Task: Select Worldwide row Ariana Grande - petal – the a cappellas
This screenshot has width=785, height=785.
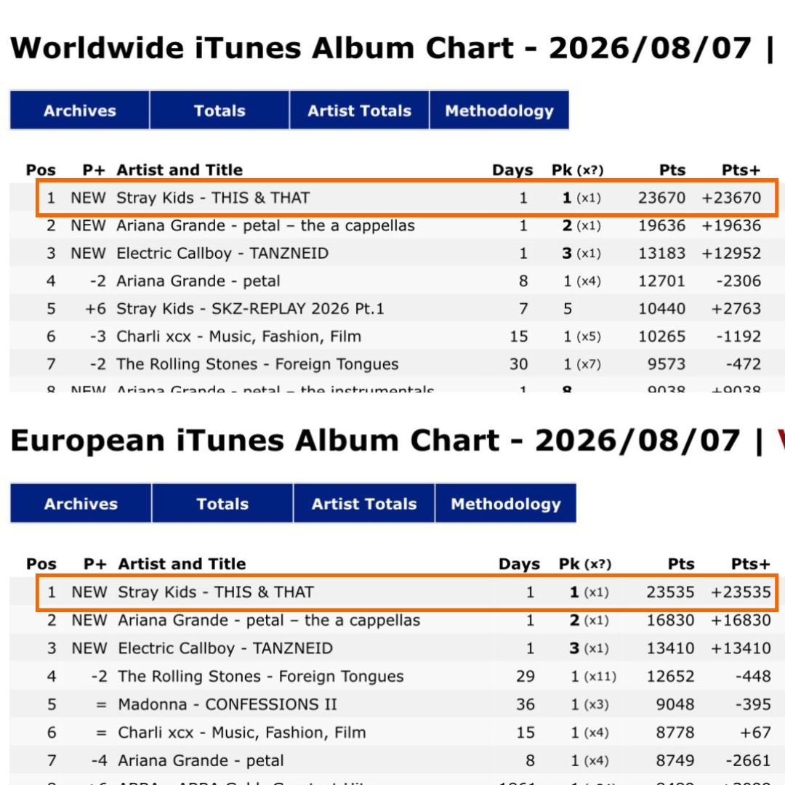Action: click(392, 226)
